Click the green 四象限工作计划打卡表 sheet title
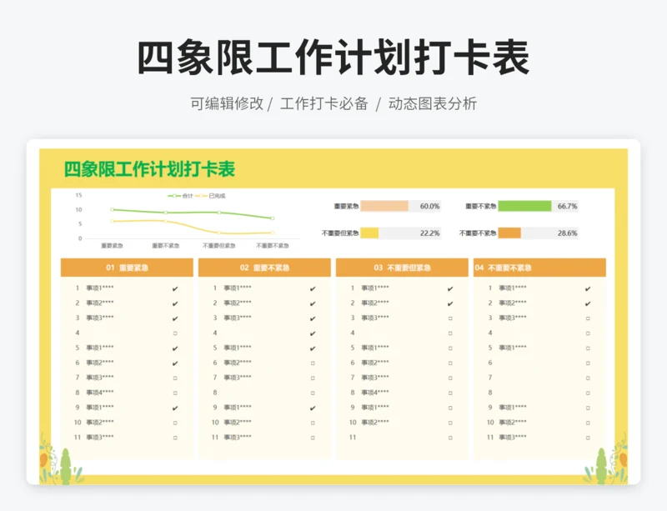The width and height of the screenshot is (667, 511). (x=150, y=170)
